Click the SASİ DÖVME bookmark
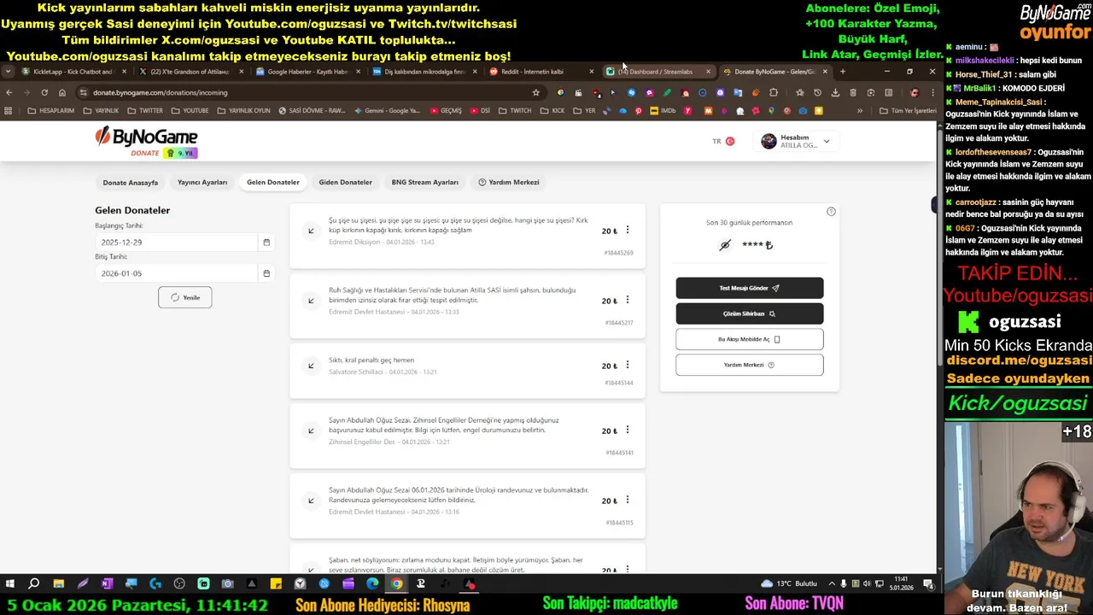This screenshot has height=615, width=1093. tap(312, 110)
